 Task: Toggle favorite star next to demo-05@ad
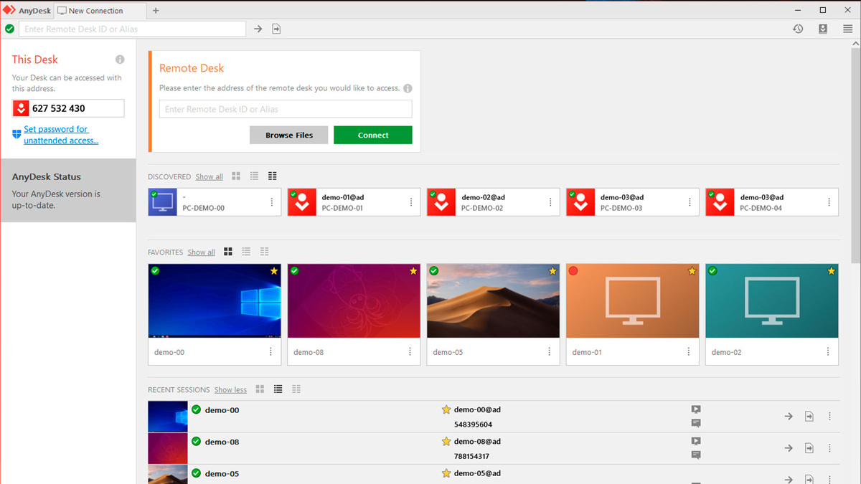pos(446,473)
